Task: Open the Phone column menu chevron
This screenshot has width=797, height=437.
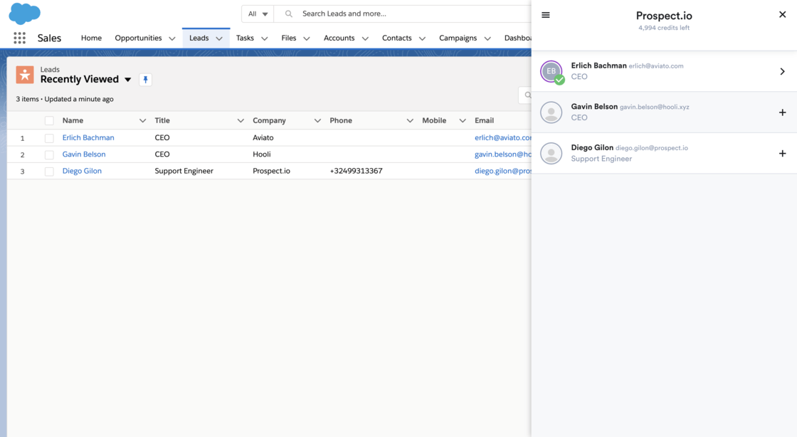Action: [410, 120]
